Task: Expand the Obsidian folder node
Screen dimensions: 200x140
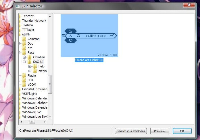Action: click(x=24, y=57)
